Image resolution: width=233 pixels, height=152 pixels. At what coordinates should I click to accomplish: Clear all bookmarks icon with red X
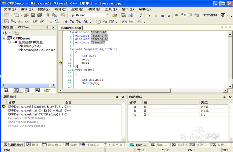[x=85, y=22]
